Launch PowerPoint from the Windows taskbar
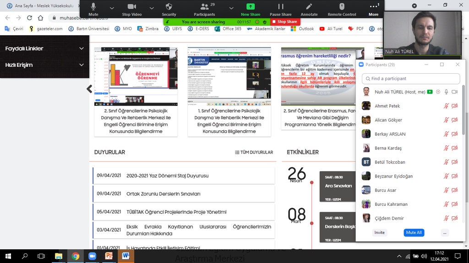This screenshot has width=469, height=263. click(109, 256)
